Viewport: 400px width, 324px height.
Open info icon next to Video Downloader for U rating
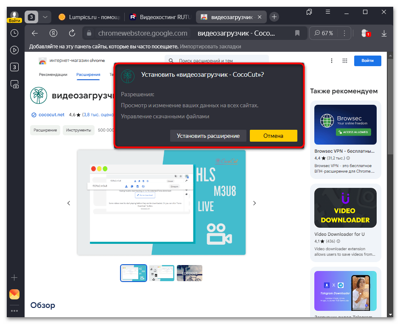click(x=338, y=241)
